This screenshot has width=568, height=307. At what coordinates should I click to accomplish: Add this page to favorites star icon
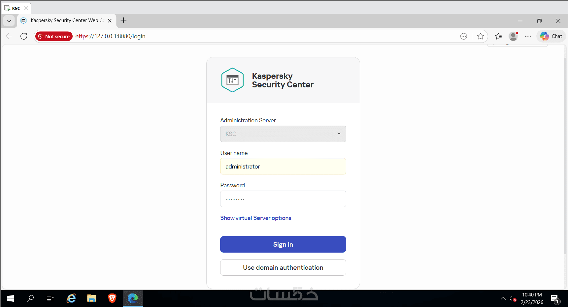pyautogui.click(x=481, y=36)
